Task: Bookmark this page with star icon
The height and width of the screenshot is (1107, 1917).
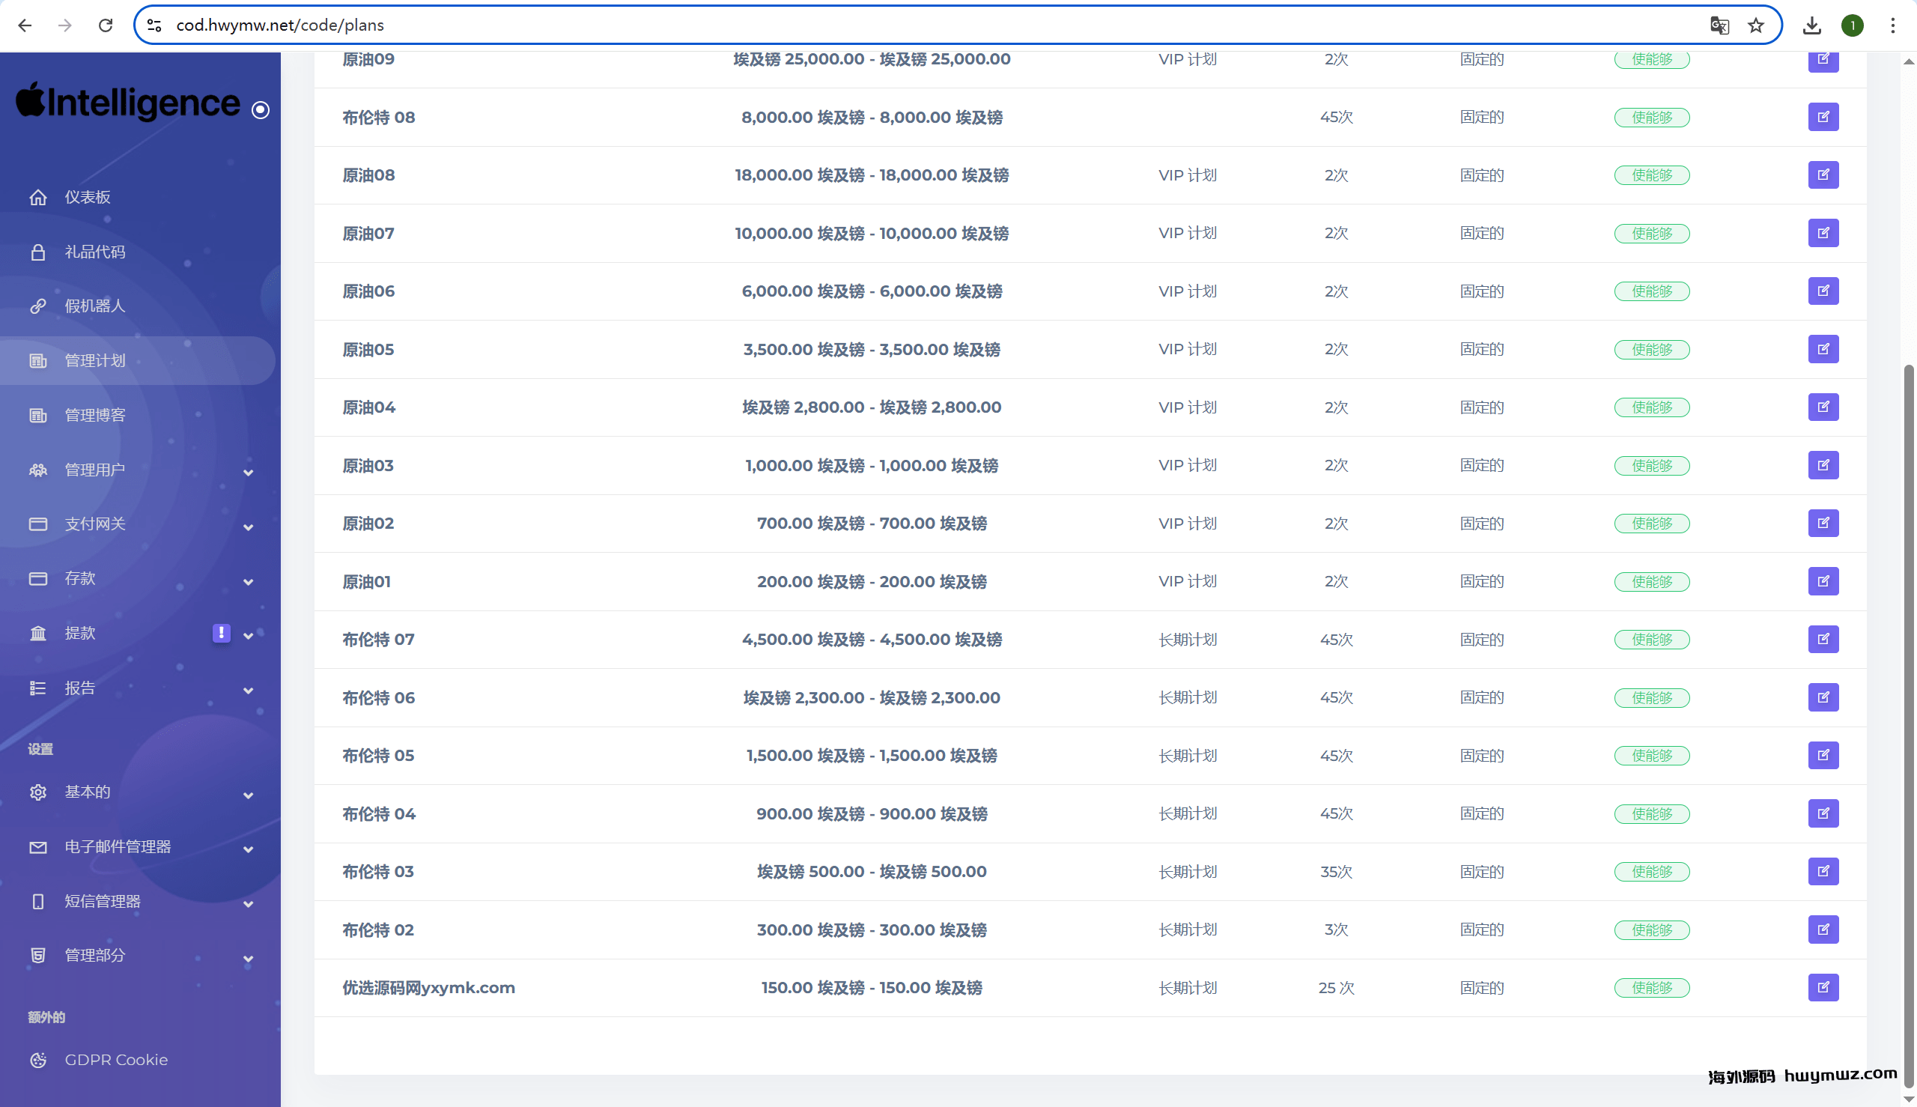Action: (x=1756, y=25)
